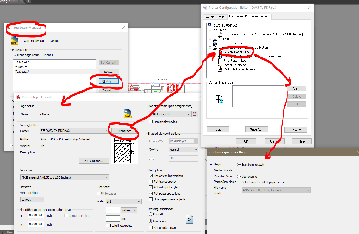Click the plot style table editor icon

[195, 114]
